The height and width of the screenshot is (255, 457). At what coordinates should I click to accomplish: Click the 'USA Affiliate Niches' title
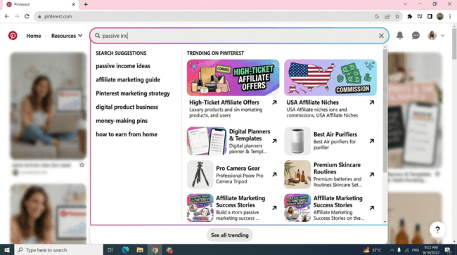point(312,103)
